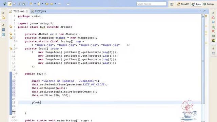Click the warning marker on line 6
Image resolution: width=217 pixels, height=122 pixels.
11,34
